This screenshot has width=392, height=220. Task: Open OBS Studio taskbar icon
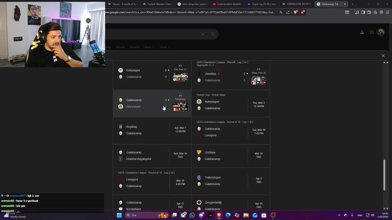point(273,215)
